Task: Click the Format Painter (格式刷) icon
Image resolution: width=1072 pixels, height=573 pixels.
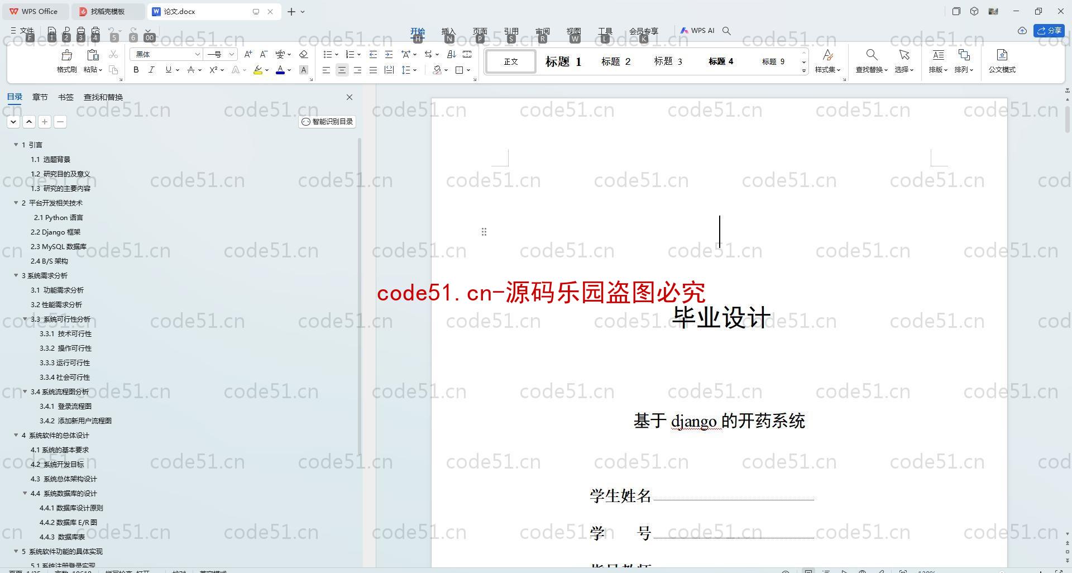Action: 66,55
